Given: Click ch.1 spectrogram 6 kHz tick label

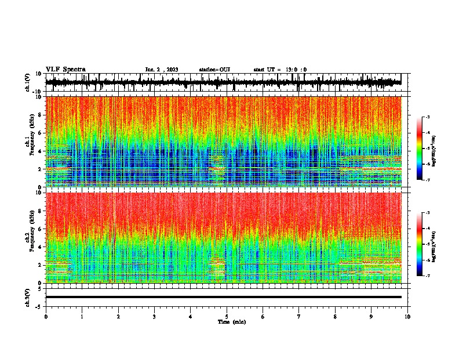Looking at the screenshot, I should [x=41, y=133].
